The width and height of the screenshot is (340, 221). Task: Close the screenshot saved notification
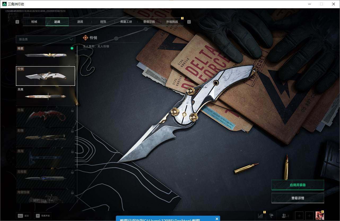(x=217, y=219)
